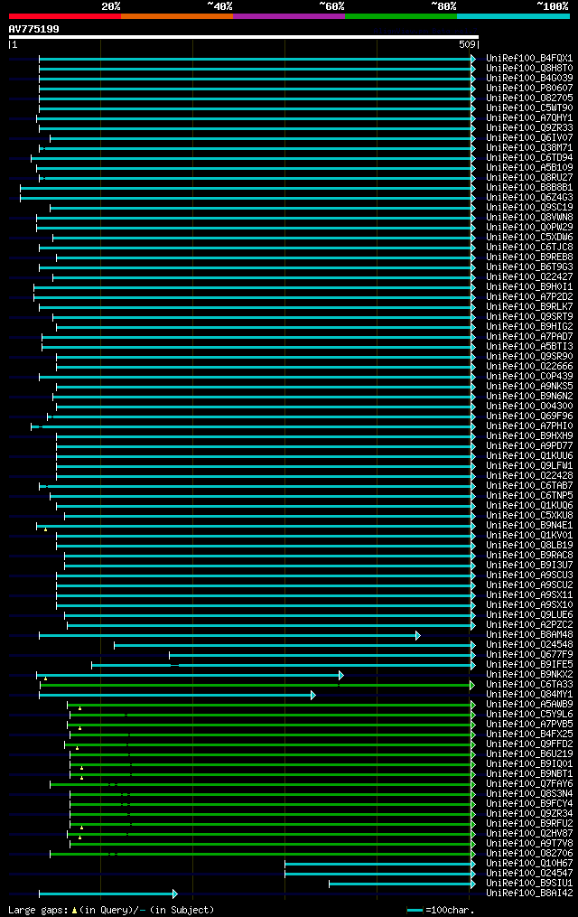Select UniRef100_B8B8B1 hit name
The width and height of the screenshot is (578, 917).
(529, 188)
